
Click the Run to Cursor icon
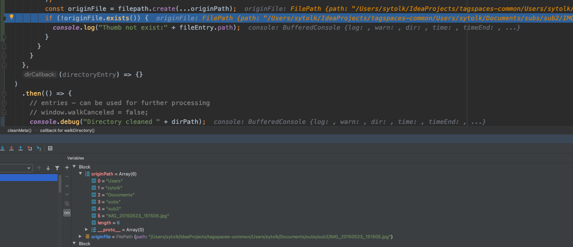39,148
